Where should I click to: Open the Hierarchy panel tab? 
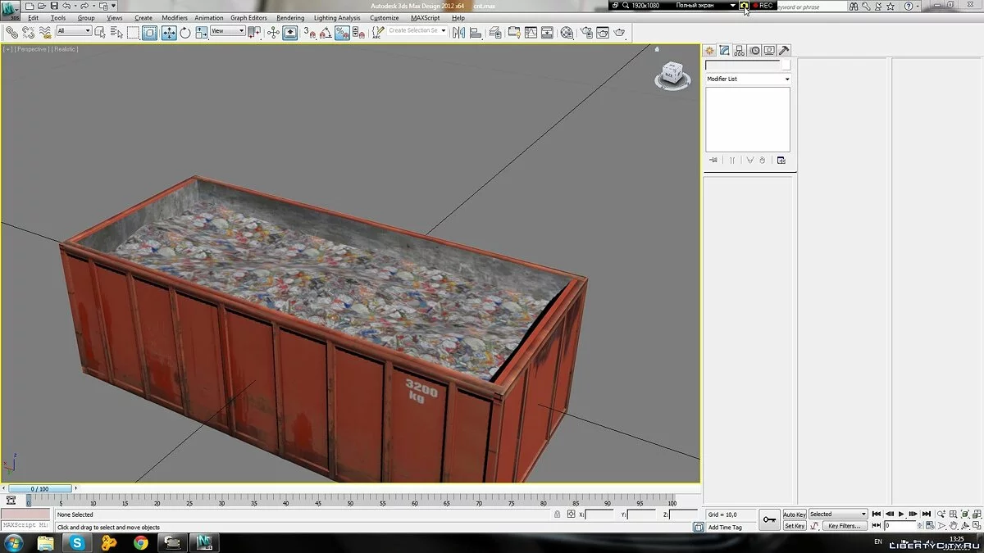click(x=740, y=50)
